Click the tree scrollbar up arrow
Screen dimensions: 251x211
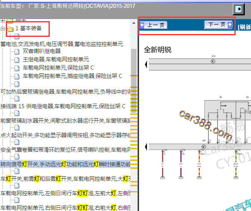(x=134, y=23)
